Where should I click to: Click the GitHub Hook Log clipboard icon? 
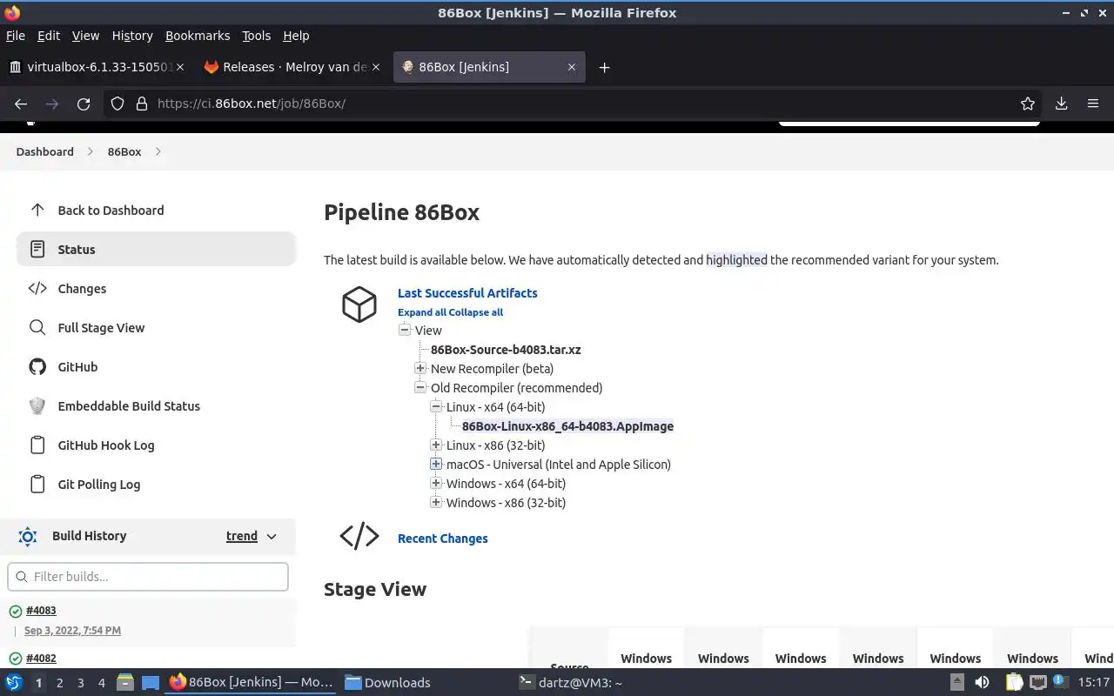click(x=37, y=445)
